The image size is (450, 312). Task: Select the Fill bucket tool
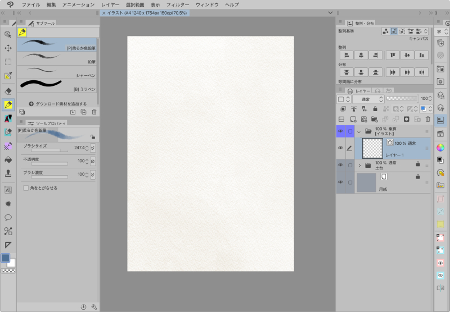click(x=8, y=159)
